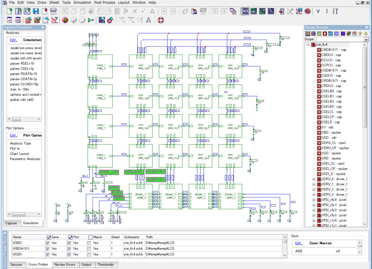This screenshot has width=372, height=269.
Task: Open the Simulation menu
Action: [x=82, y=3]
